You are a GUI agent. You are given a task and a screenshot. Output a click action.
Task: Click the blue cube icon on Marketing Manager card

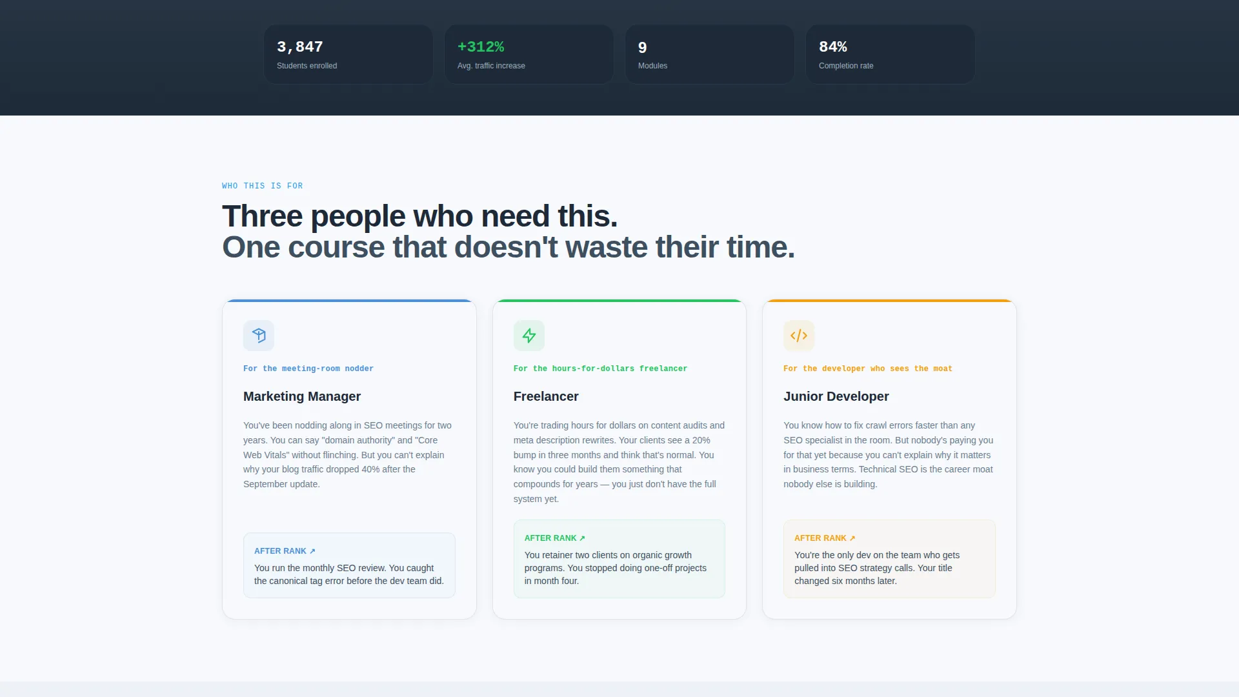[x=259, y=336]
